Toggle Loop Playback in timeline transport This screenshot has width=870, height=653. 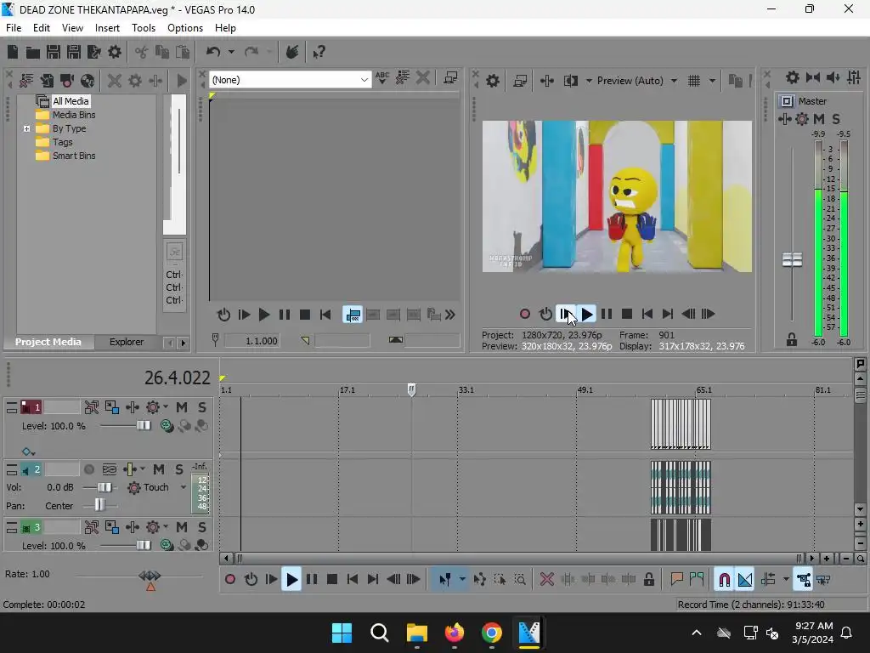click(251, 580)
